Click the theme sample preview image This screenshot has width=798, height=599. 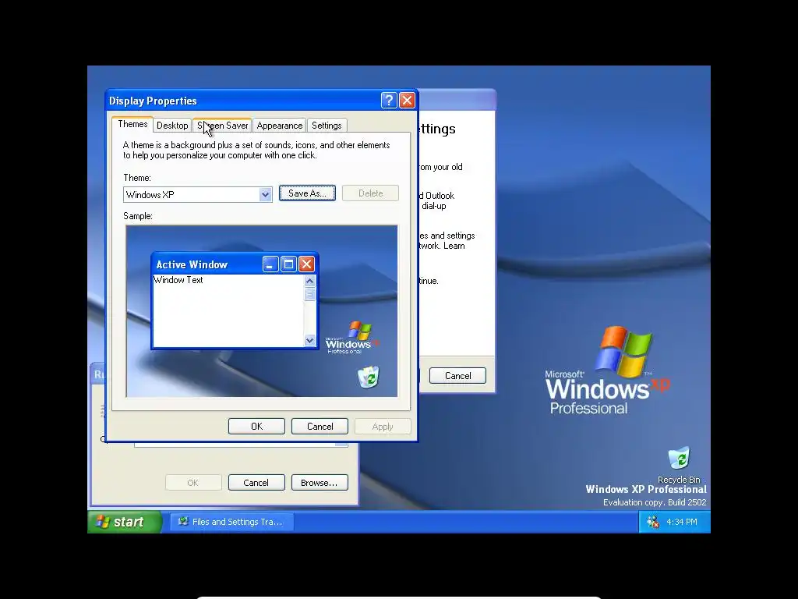[262, 311]
